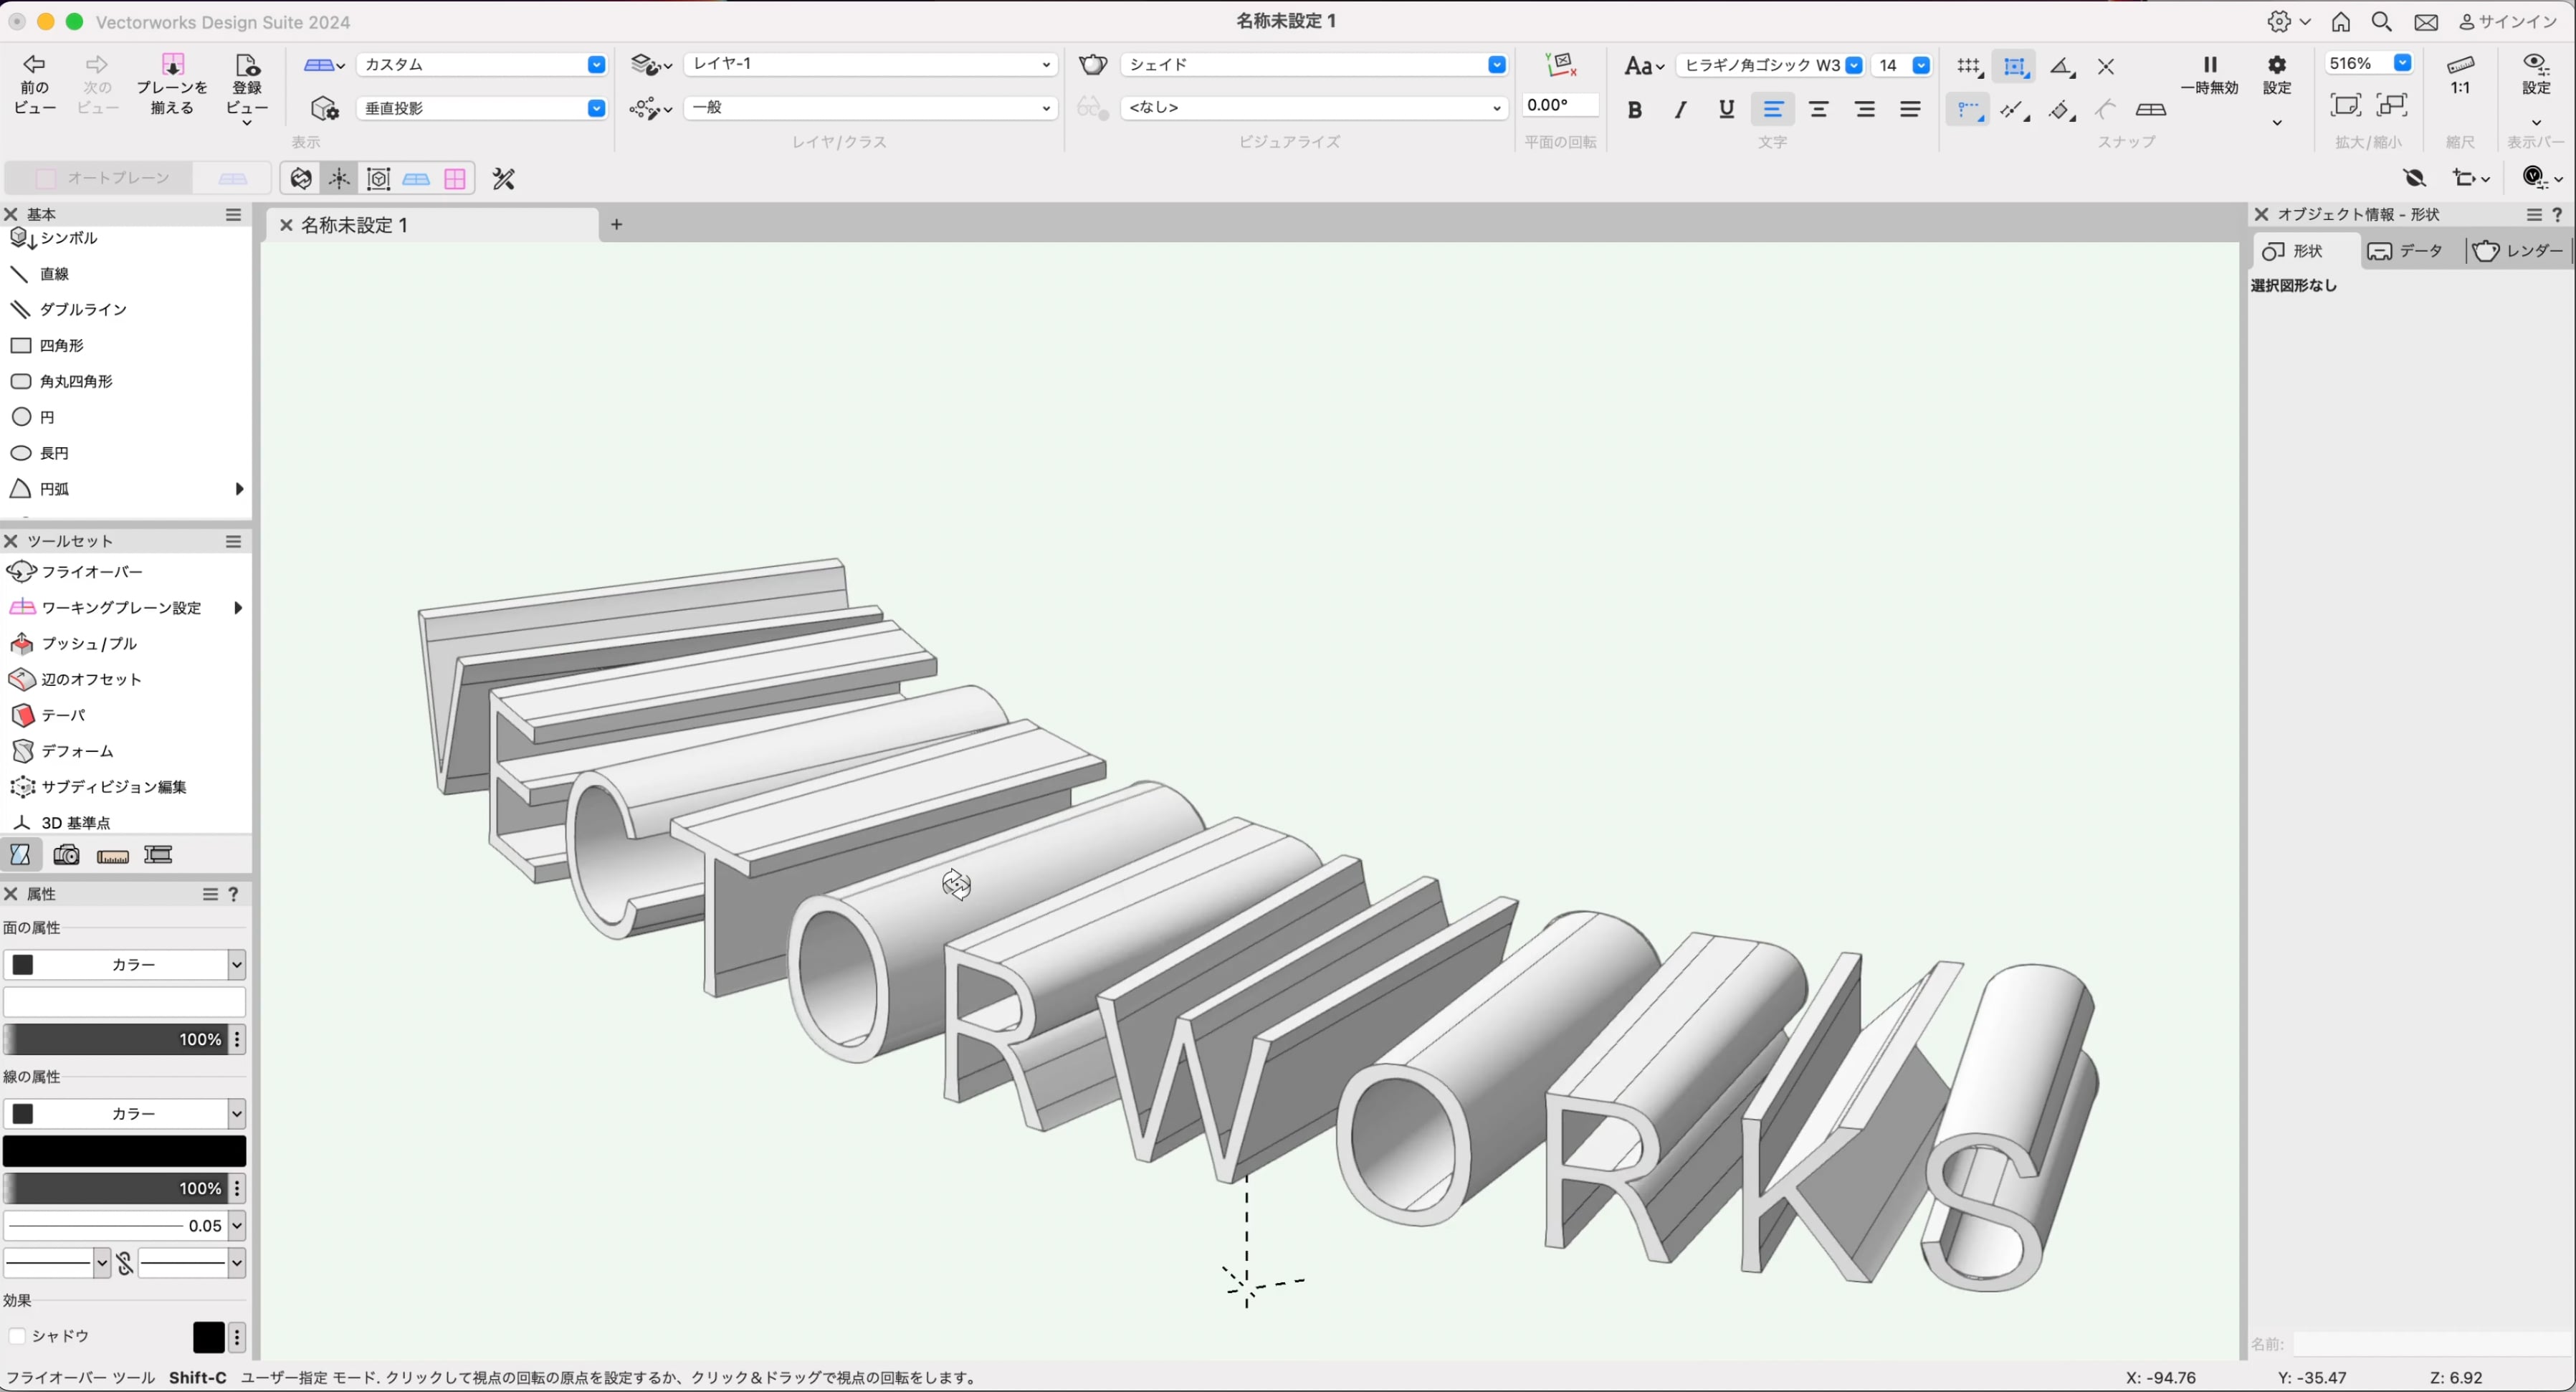Click the 平面の回転 0.00° field

tap(1560, 105)
